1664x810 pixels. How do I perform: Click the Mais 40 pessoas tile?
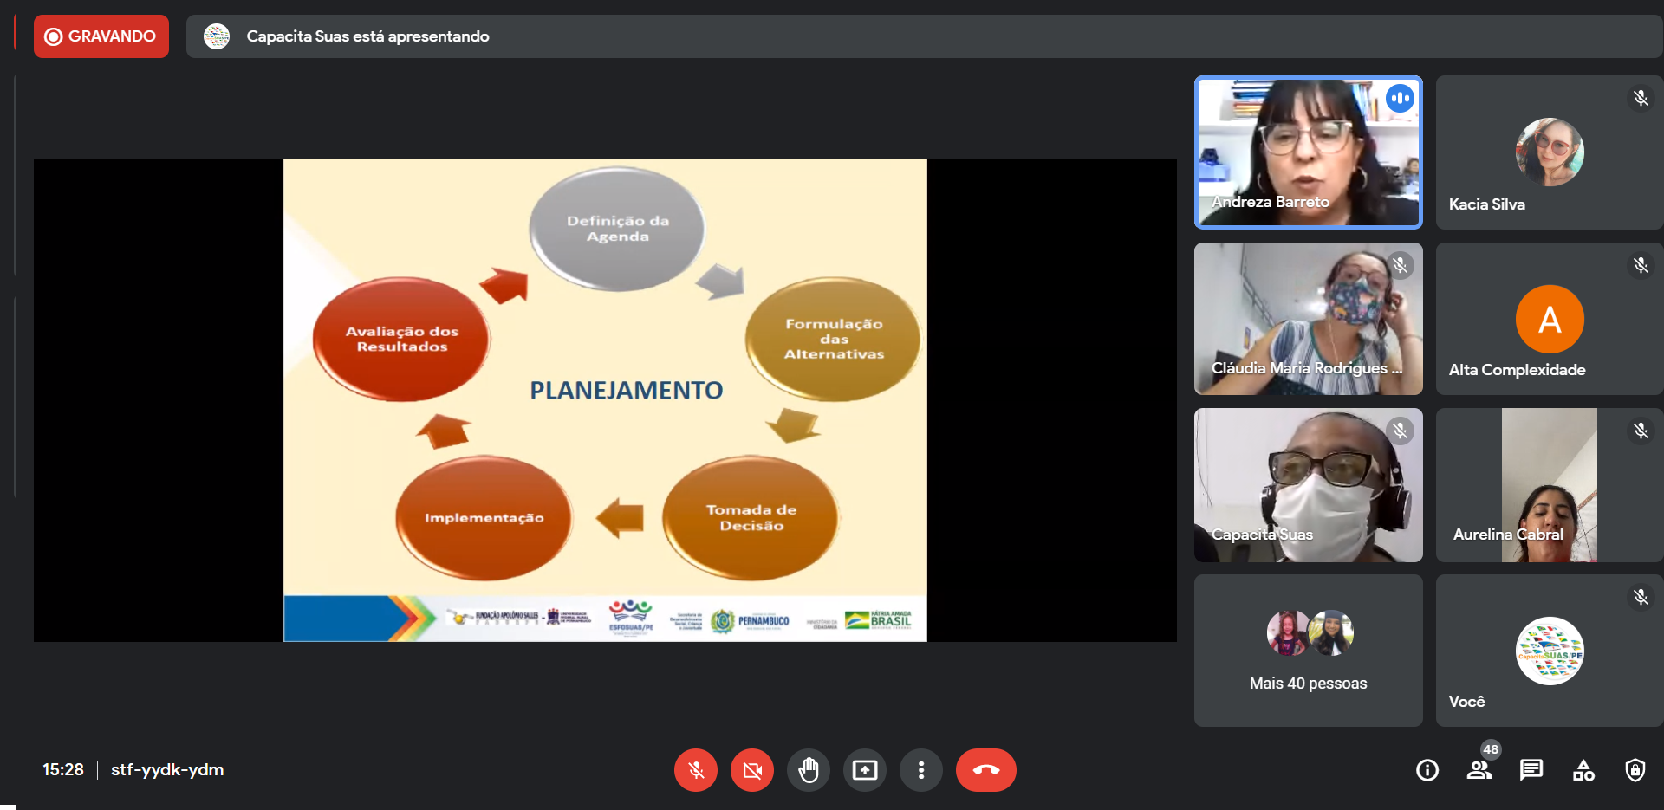point(1308,651)
